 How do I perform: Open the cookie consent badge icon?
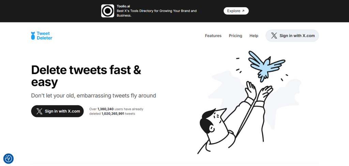[9, 159]
